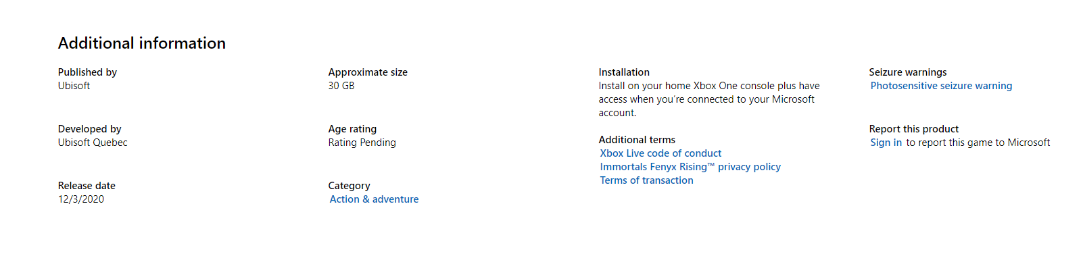This screenshot has width=1083, height=254.
Task: Open the Photosensitive seizure warning link
Action: tap(941, 86)
